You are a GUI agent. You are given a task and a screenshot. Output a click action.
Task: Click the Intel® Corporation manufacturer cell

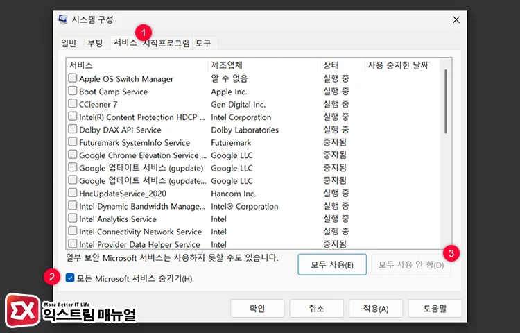tap(245, 206)
